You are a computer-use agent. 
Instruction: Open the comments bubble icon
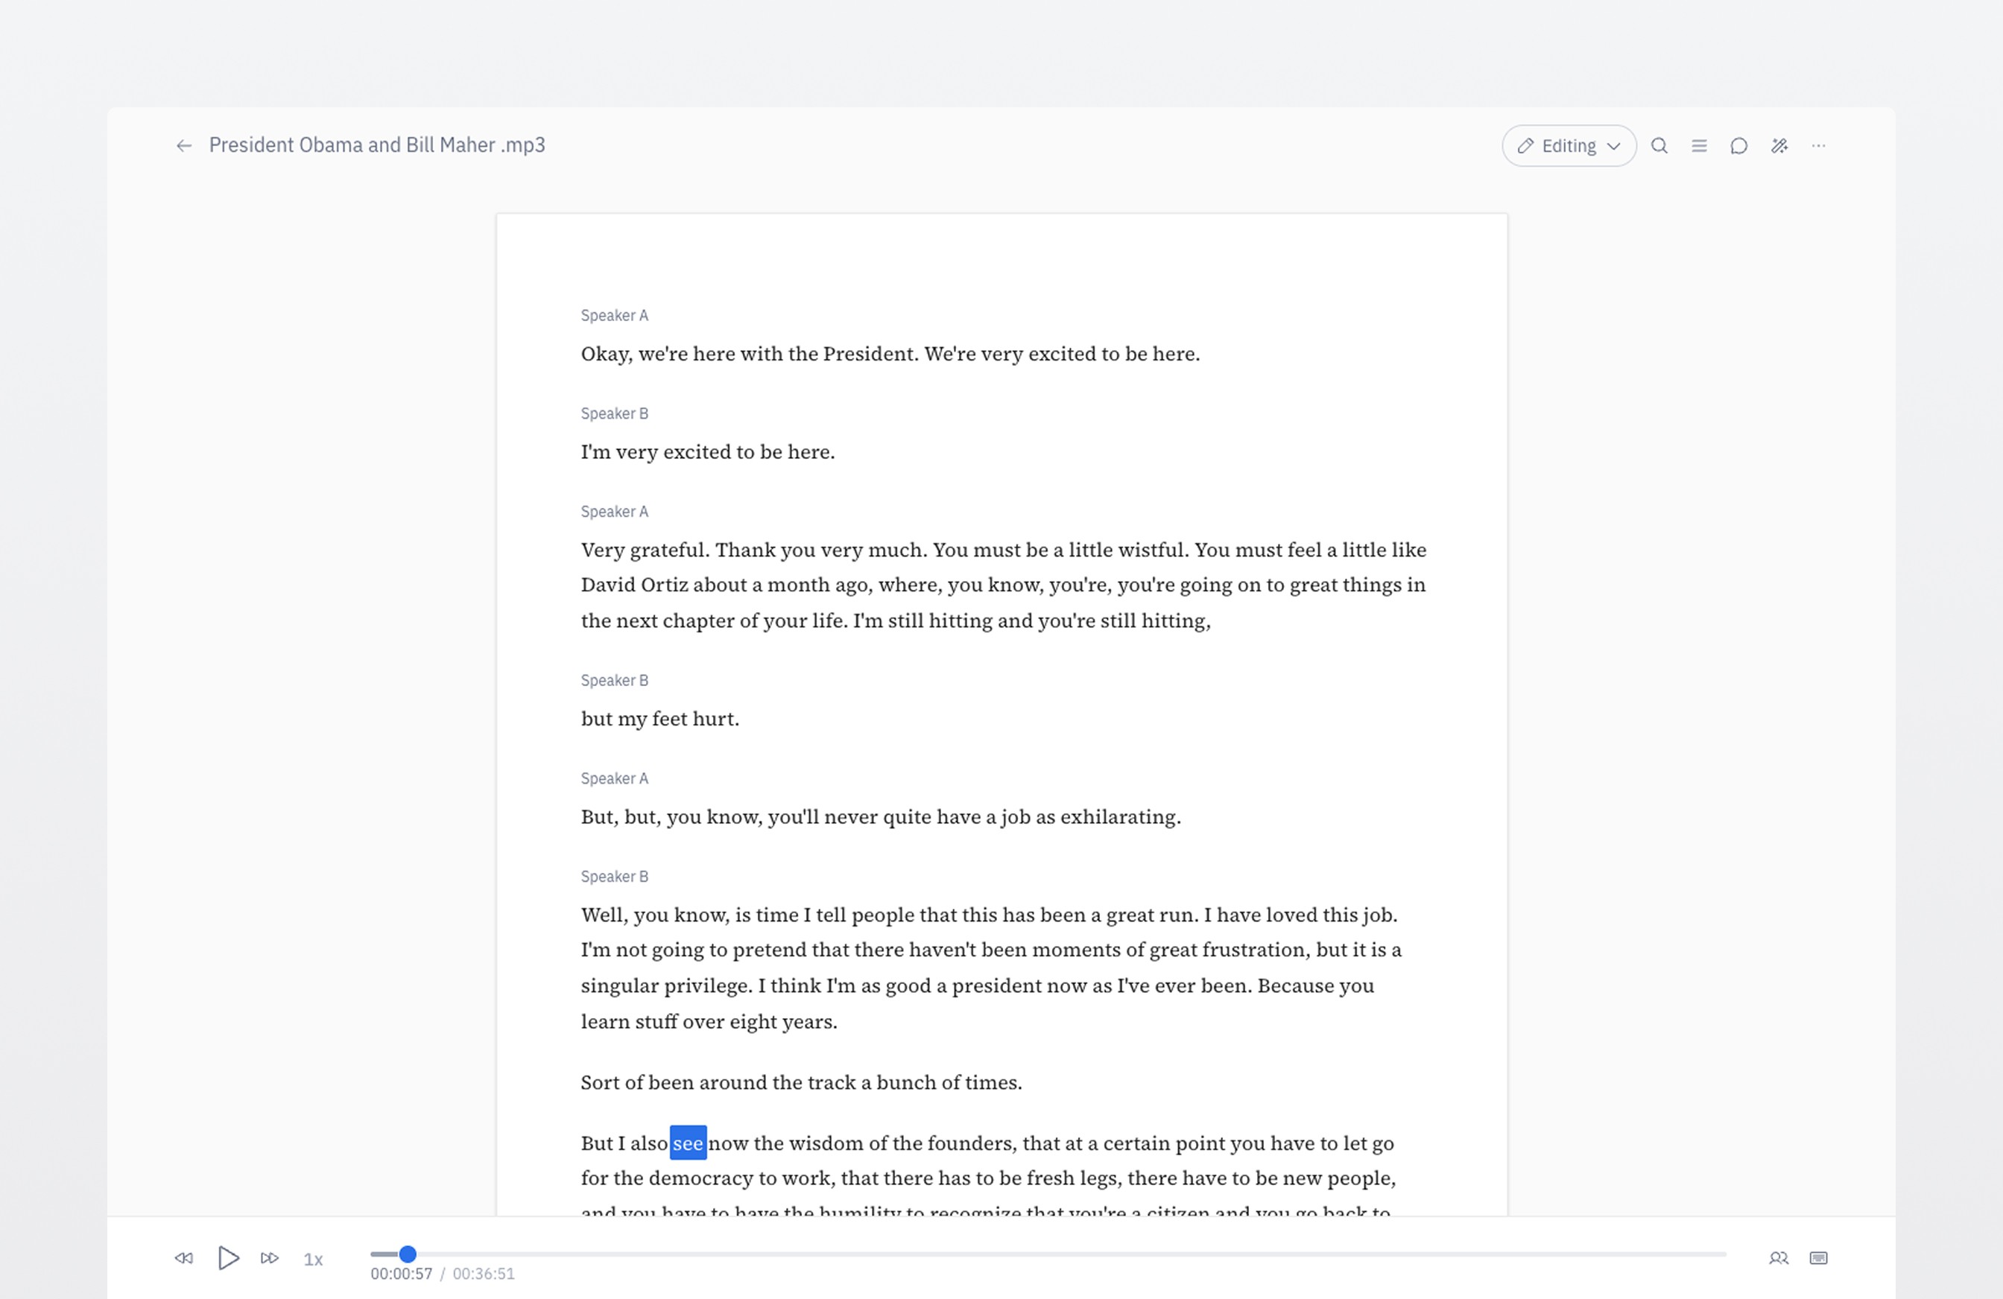[1738, 147]
